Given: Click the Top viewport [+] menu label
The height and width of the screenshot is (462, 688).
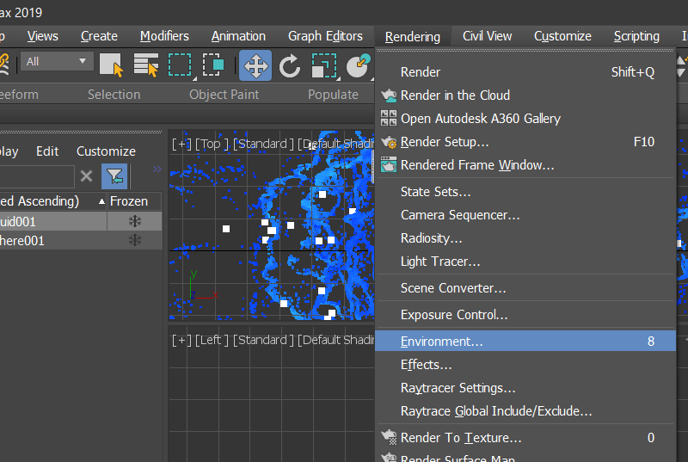Looking at the screenshot, I should click(x=181, y=144).
